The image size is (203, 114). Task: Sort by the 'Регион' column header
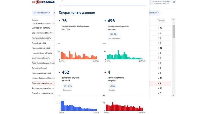(35, 20)
